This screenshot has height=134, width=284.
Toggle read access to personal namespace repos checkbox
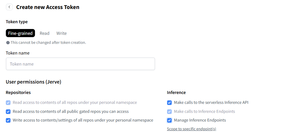(x=8, y=103)
